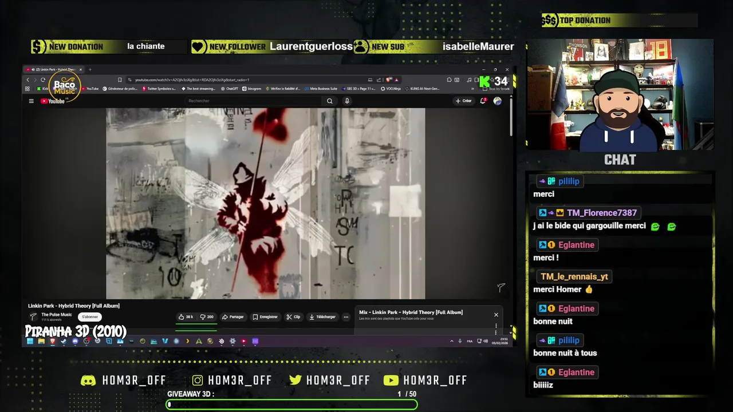Start voice search with the microphone icon
The image size is (733, 412).
click(346, 101)
